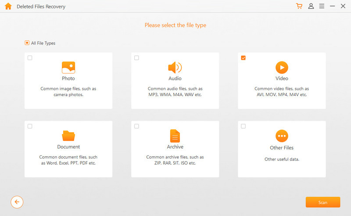The image size is (351, 216).
Task: Close the Deleted Files Recovery window
Action: coord(343,6)
